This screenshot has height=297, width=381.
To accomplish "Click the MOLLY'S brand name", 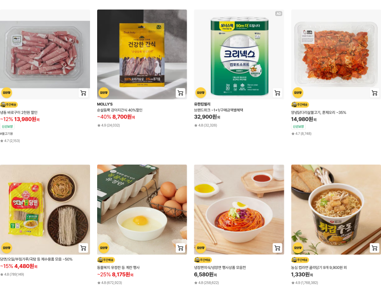I will coord(105,104).
